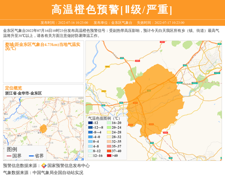Viewport: 225px width, 177px height.
Task: Click the blue 省界 legend line
Action: pyautogui.click(x=30, y=156)
